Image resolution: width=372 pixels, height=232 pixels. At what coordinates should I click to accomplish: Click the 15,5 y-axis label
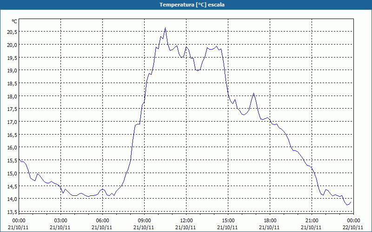[x=12, y=161]
